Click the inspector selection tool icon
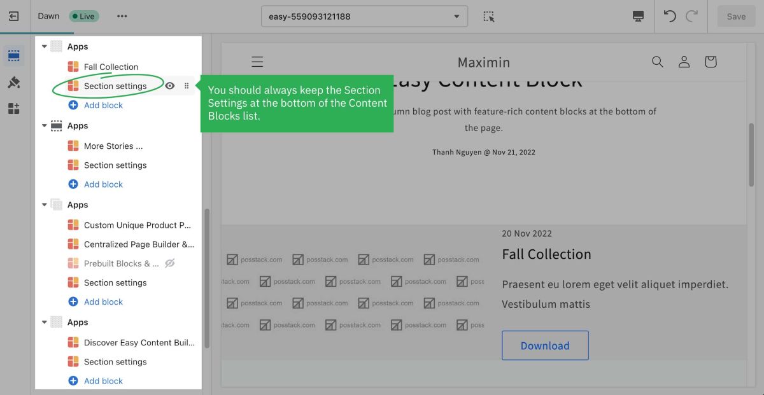The height and width of the screenshot is (395, 764). [x=489, y=17]
